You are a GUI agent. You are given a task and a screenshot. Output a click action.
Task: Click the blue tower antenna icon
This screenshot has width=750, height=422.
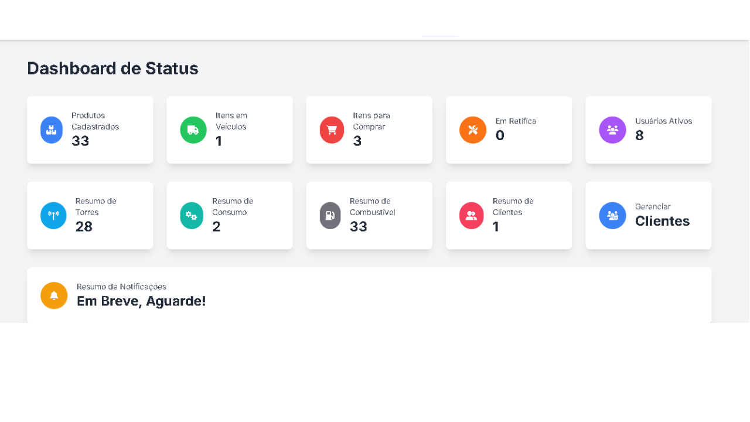pos(53,216)
